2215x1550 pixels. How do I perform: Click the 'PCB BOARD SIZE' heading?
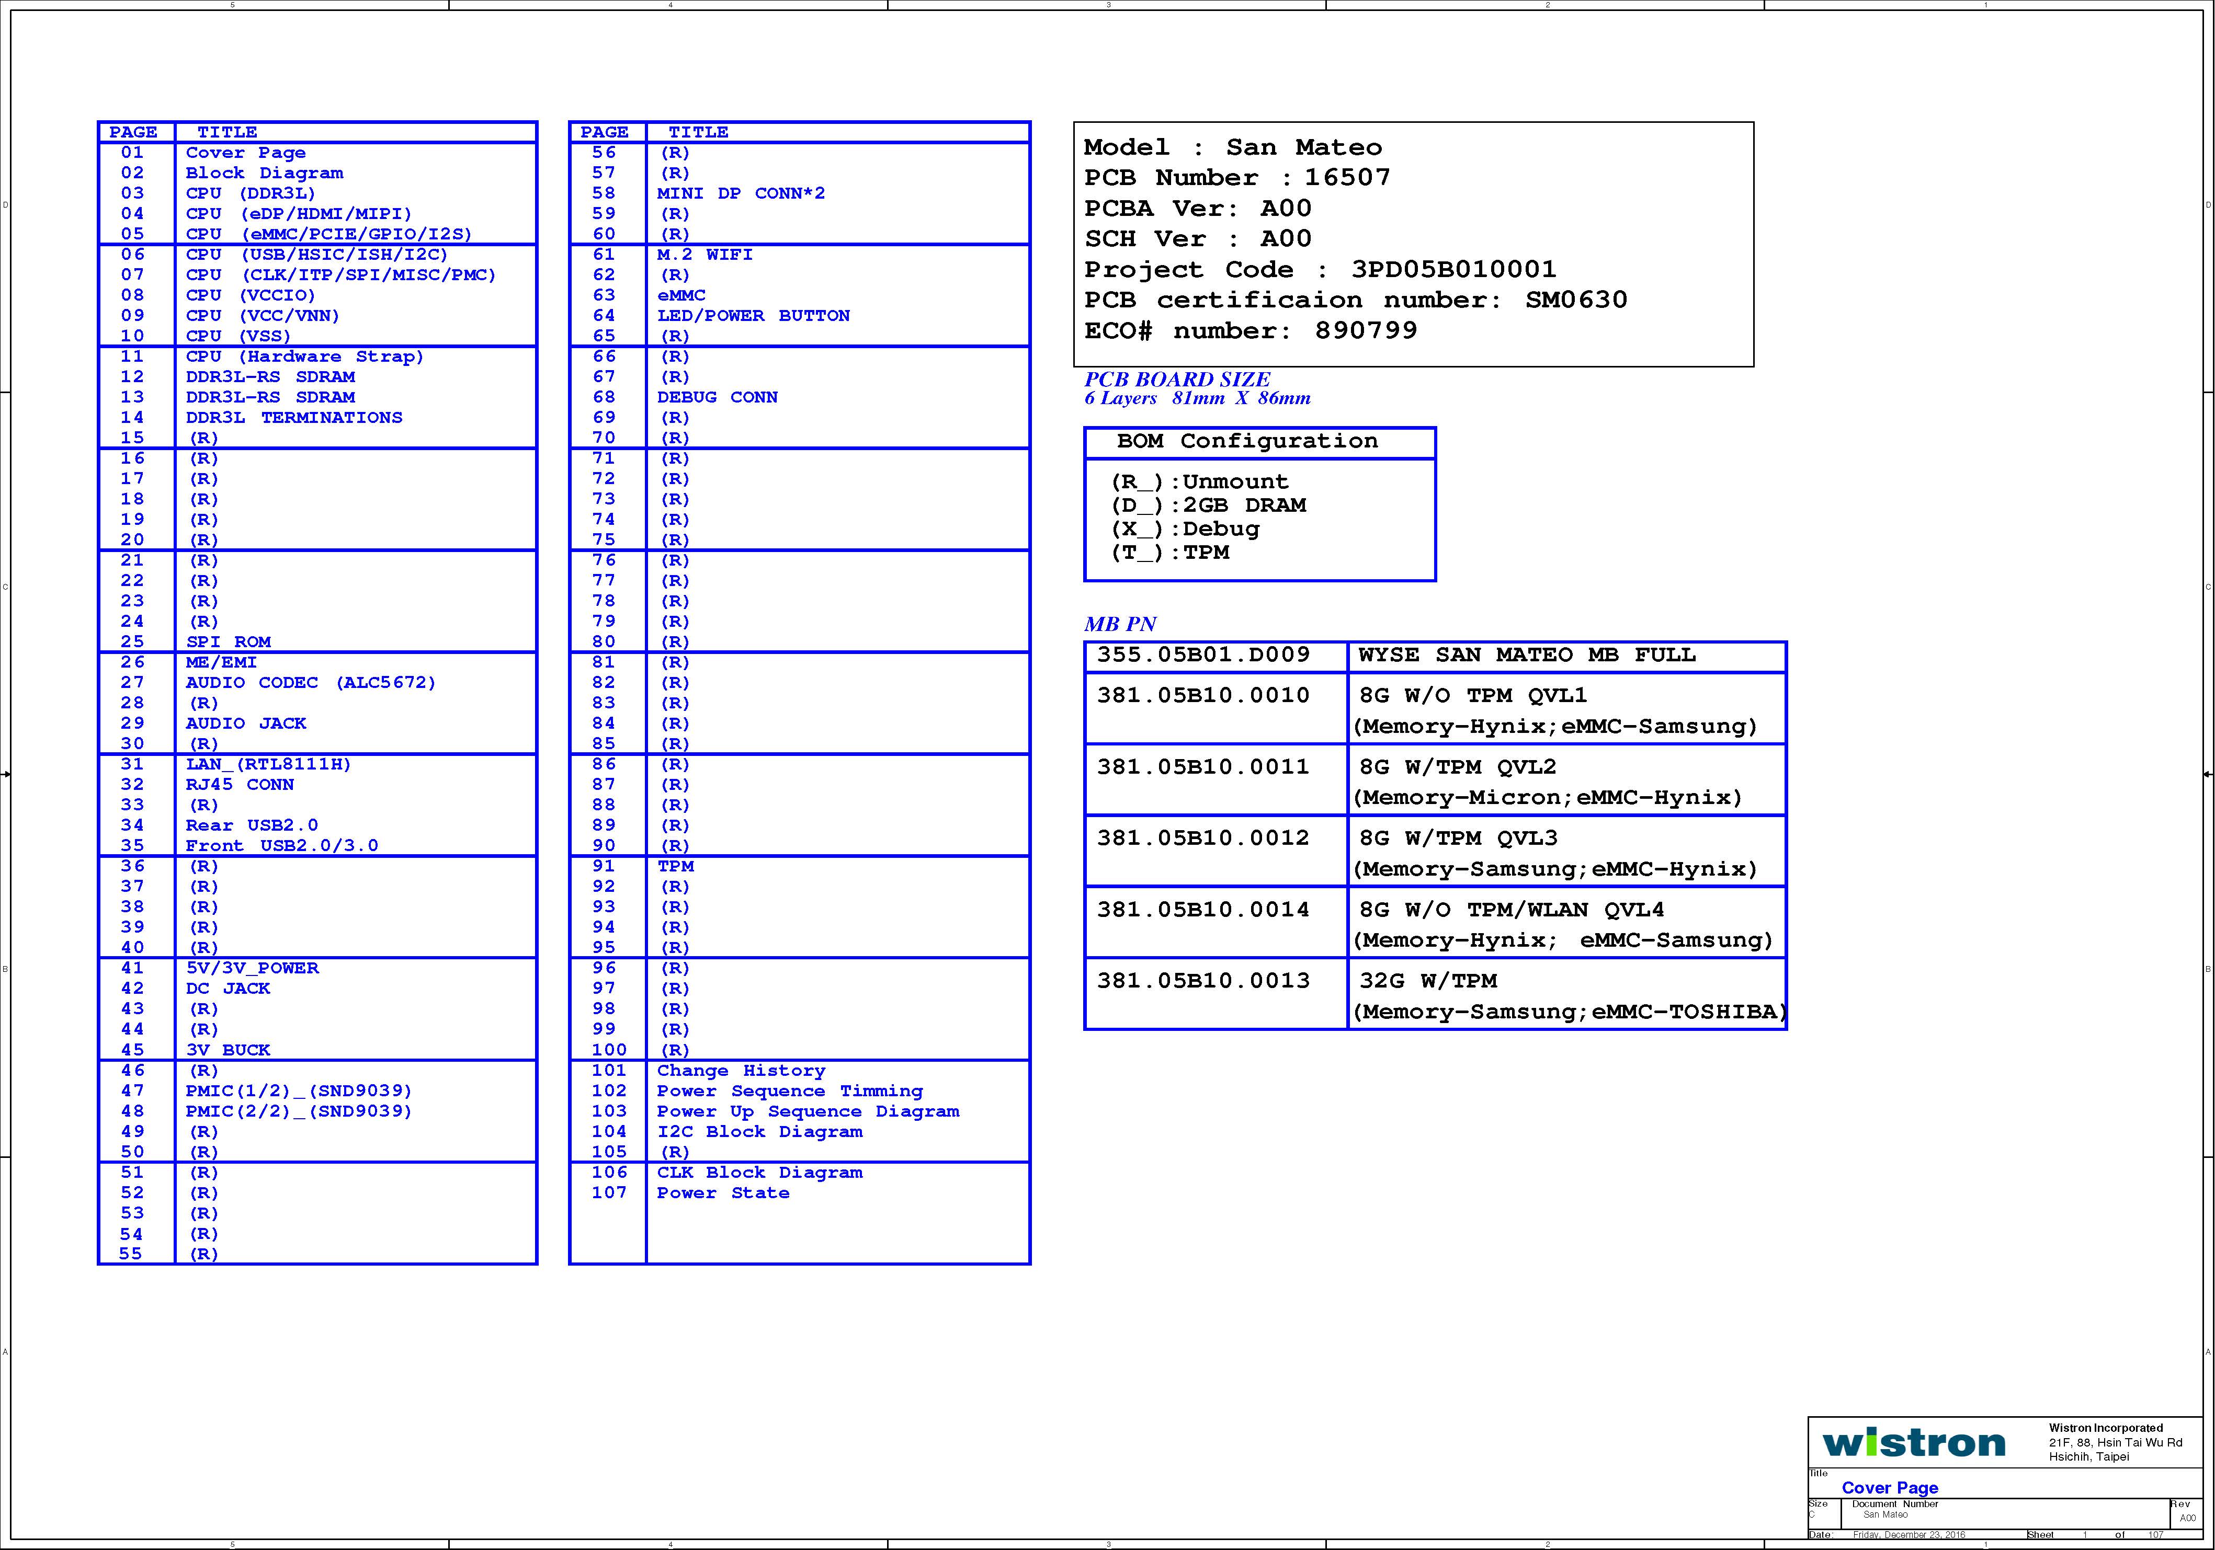(1177, 379)
